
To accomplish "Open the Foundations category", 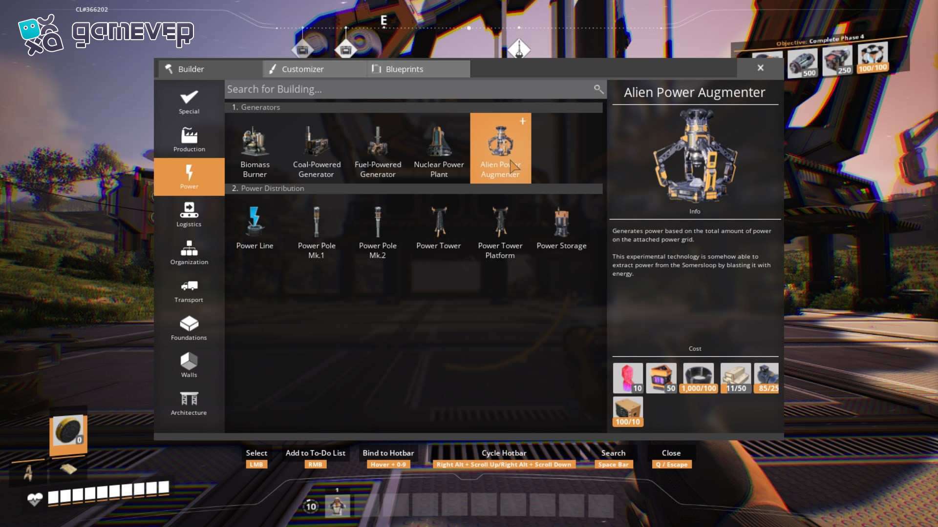I will point(189,328).
